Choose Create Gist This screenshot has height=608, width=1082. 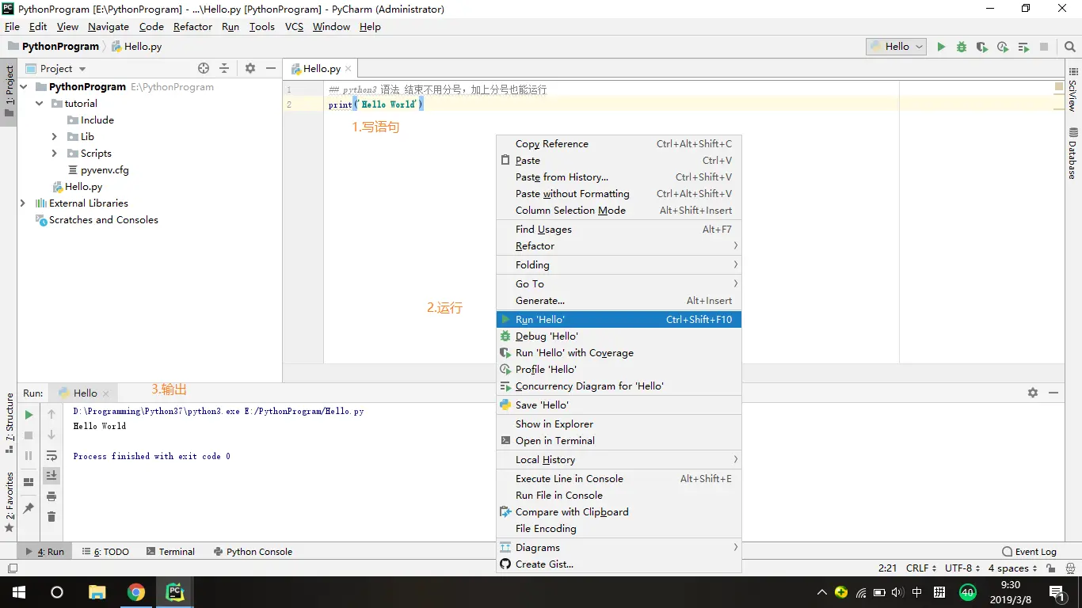(619, 564)
